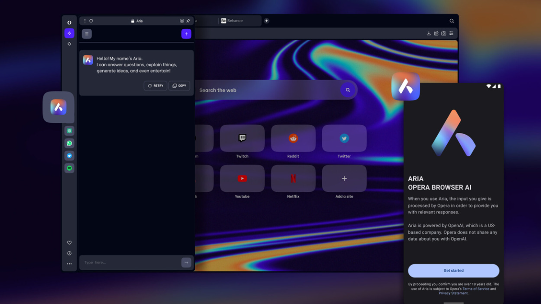
Task: Click the RETRY button on Aria's message
Action: tap(156, 86)
